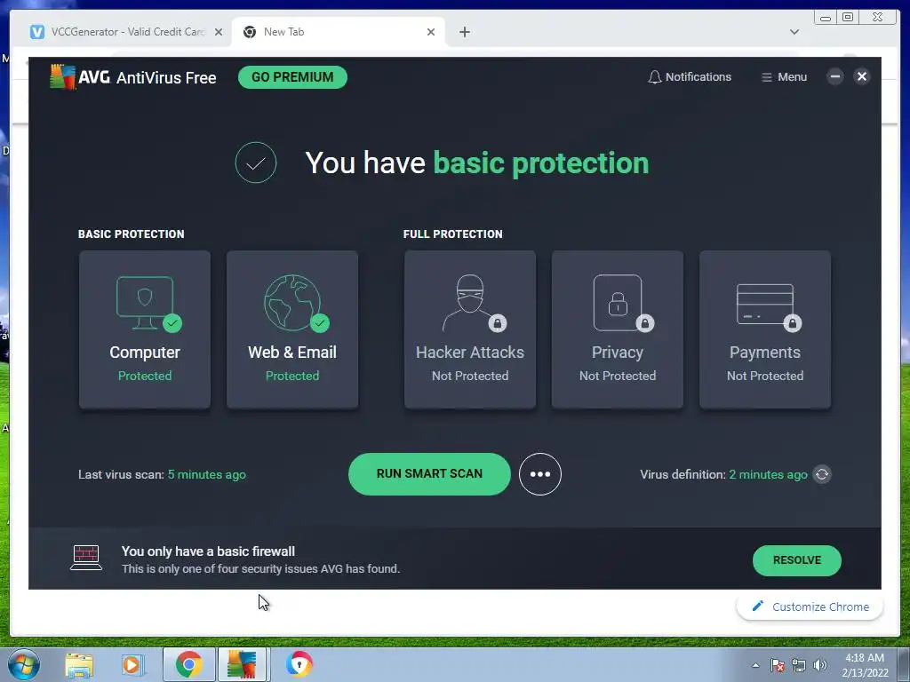Viewport: 910px width, 682px height.
Task: Open the Privacy protection card
Action: coord(618,329)
